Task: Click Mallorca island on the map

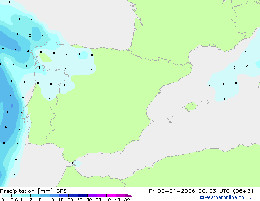Action: [190, 107]
